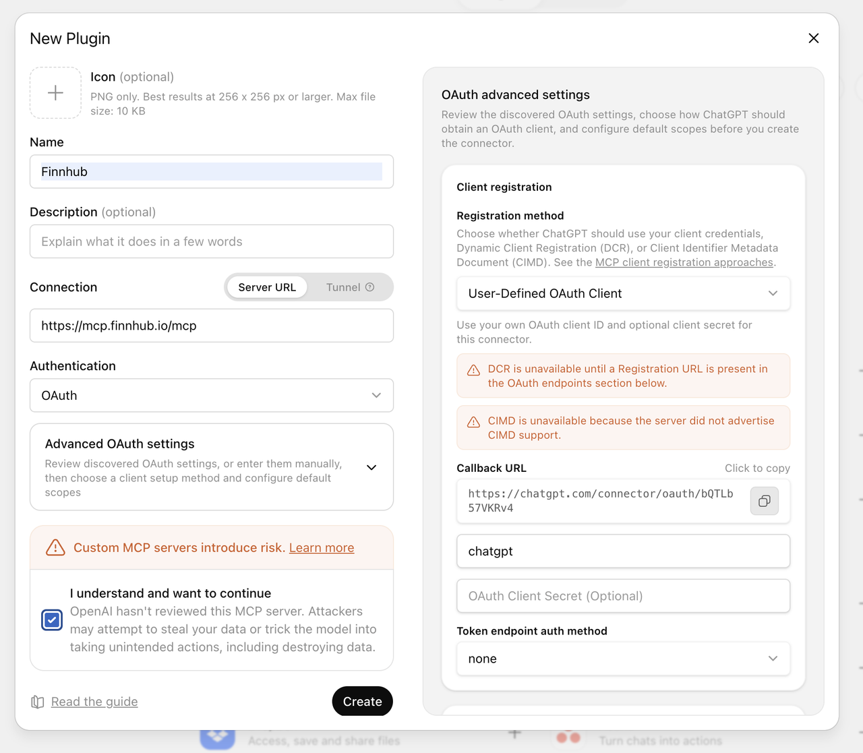The height and width of the screenshot is (753, 863).
Task: Open the Read the guide link
Action: 94,702
